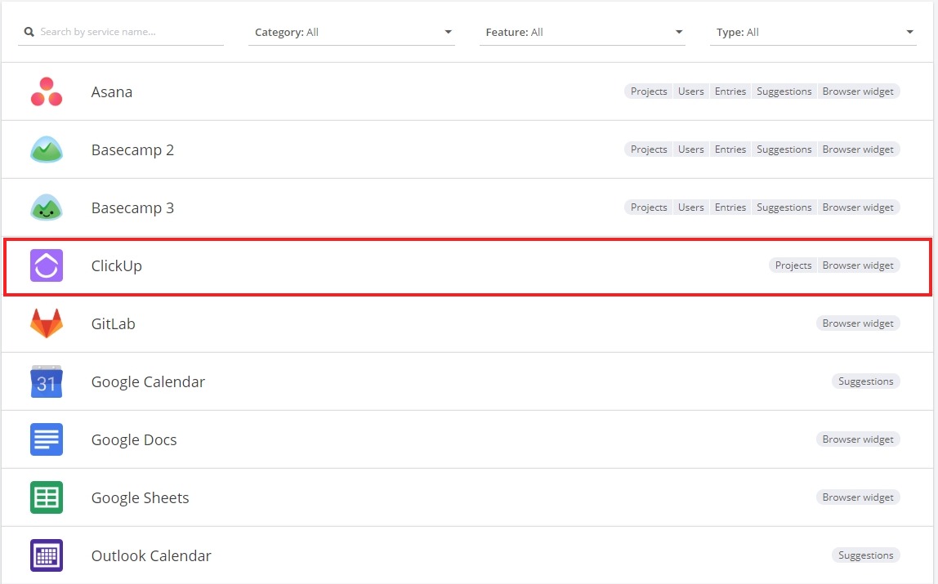Image resolution: width=938 pixels, height=584 pixels.
Task: Click Browser widget tag in GitLab row
Action: click(x=858, y=323)
